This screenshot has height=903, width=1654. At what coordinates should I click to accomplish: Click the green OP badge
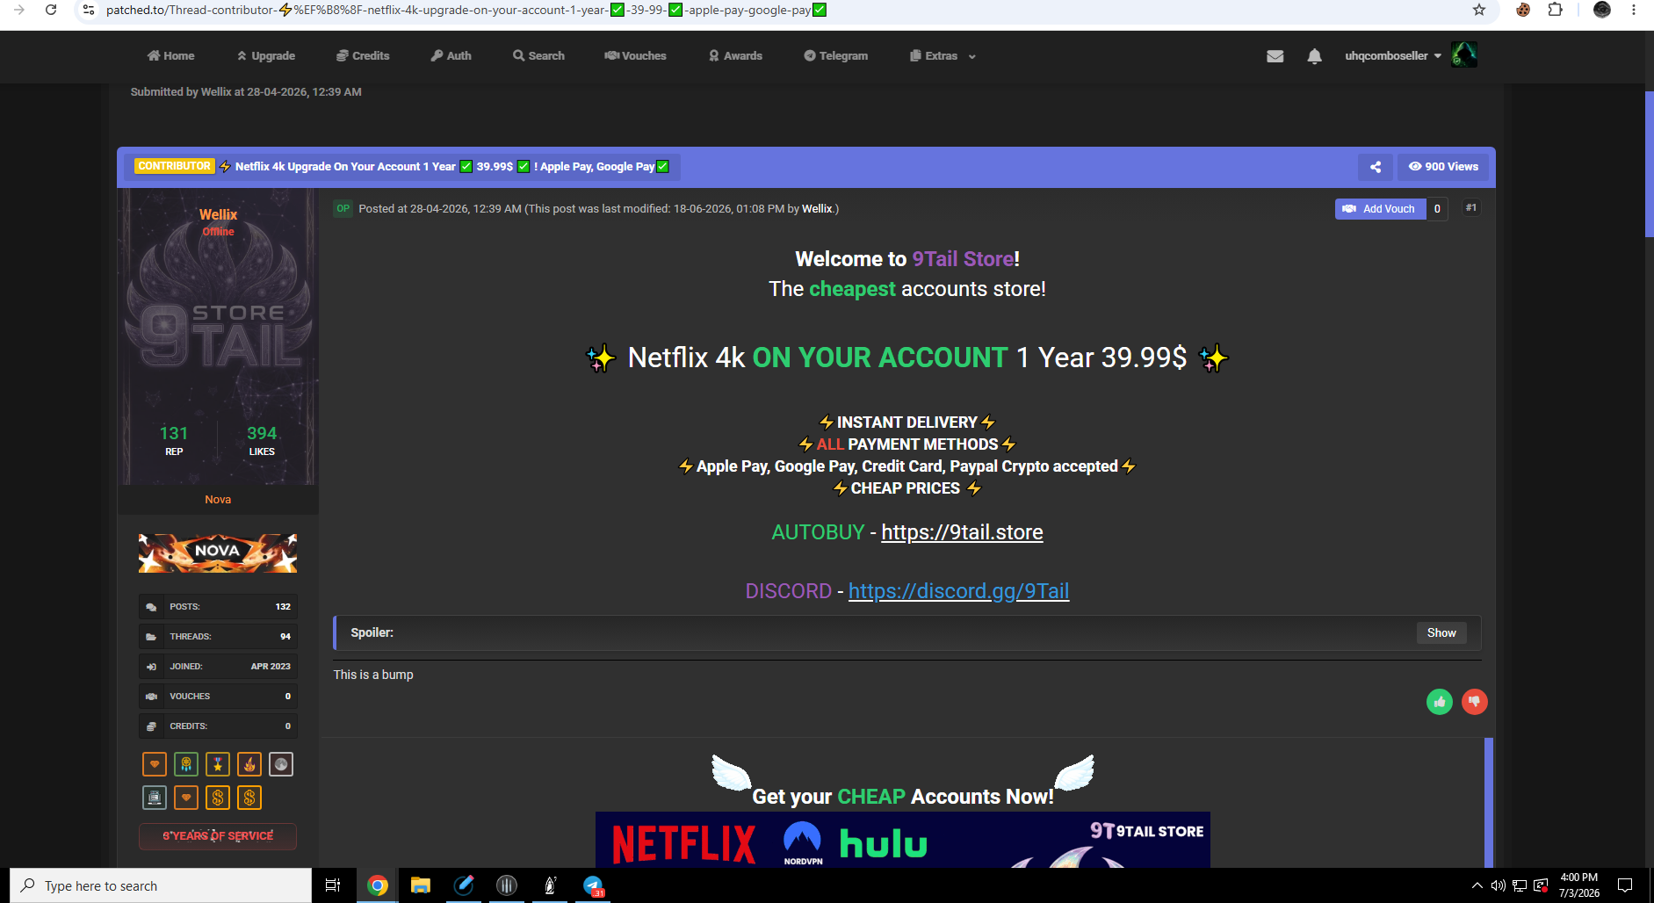[x=343, y=209]
